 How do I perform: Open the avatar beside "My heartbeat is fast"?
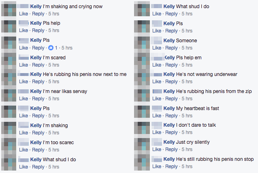pos(142,112)
